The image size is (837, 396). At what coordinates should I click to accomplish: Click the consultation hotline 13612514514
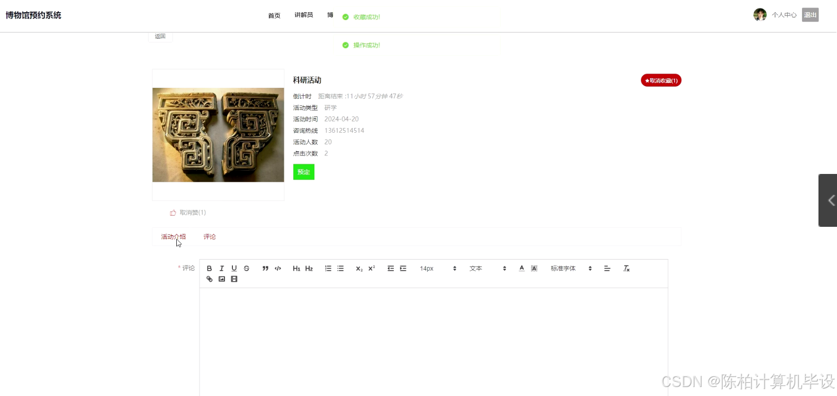click(x=344, y=131)
